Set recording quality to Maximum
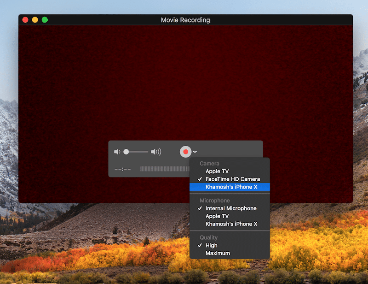Screen dimensions: 368x284 pos(217,253)
